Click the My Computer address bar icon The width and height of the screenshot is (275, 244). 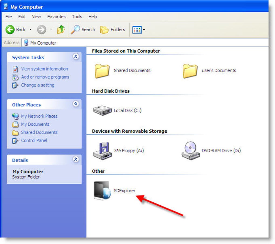26,43
